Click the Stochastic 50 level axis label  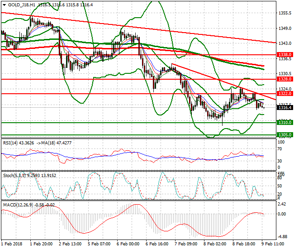(280, 186)
